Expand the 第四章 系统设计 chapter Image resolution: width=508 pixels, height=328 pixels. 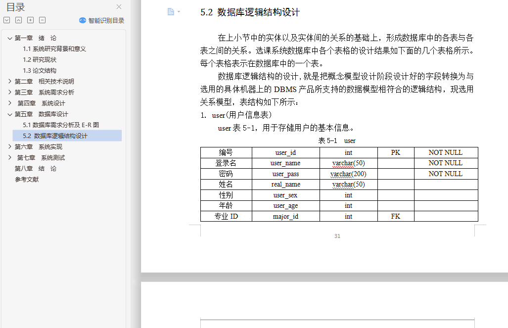tap(10, 103)
